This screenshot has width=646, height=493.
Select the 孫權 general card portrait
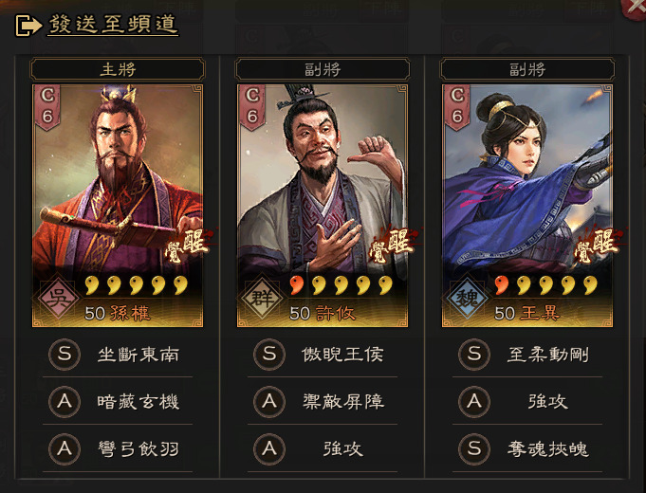point(118,206)
